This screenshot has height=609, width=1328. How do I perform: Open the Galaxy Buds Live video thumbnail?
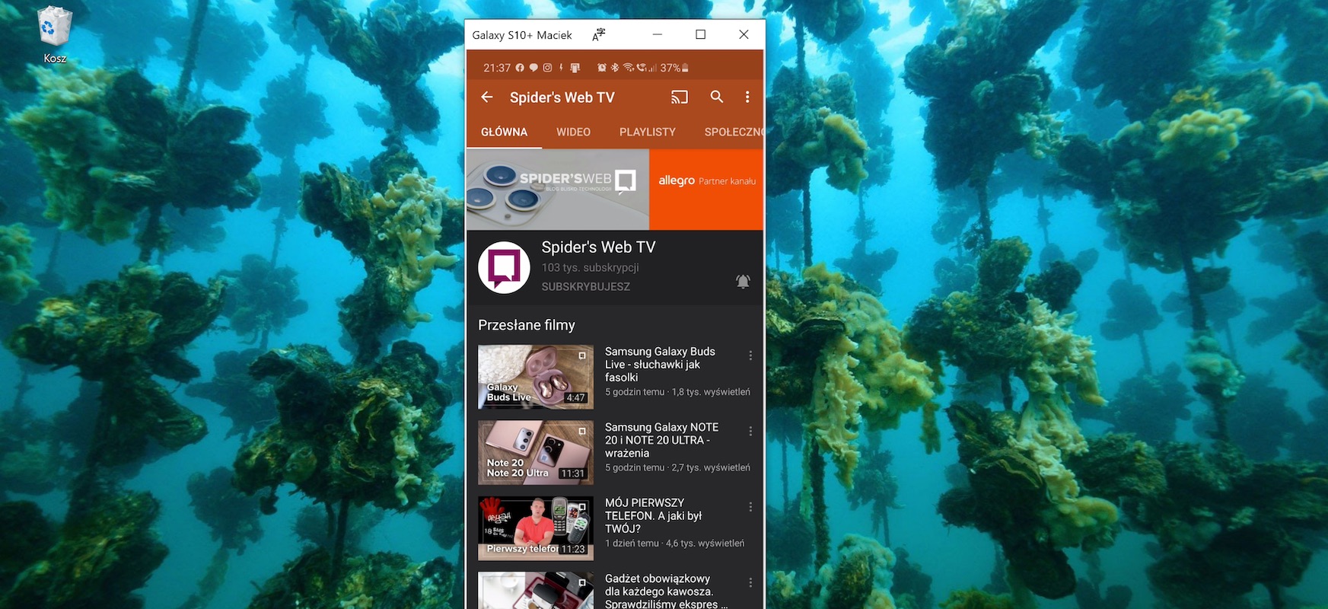[x=536, y=377]
